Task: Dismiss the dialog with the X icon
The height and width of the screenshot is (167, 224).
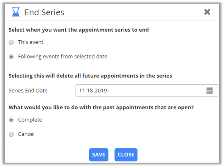Action: click(x=207, y=12)
